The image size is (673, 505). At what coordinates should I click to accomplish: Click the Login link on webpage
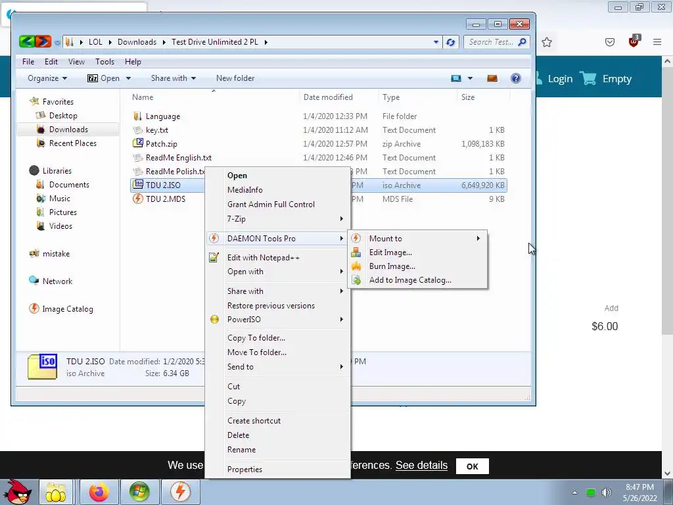point(560,79)
